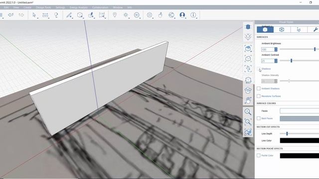Click the Set Location pin icon
The image size is (319, 179).
tap(115, 15)
